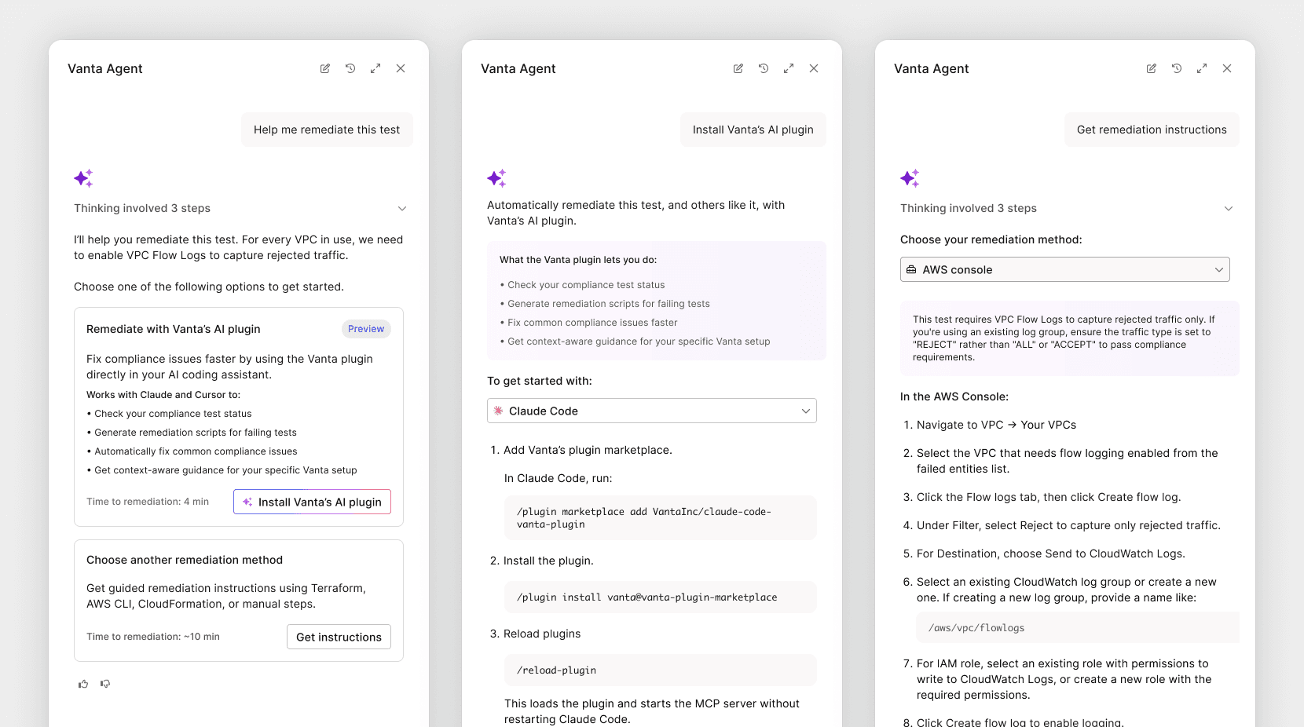Click the sparkle AI icon in middle panel
This screenshot has width=1304, height=727.
click(x=496, y=178)
